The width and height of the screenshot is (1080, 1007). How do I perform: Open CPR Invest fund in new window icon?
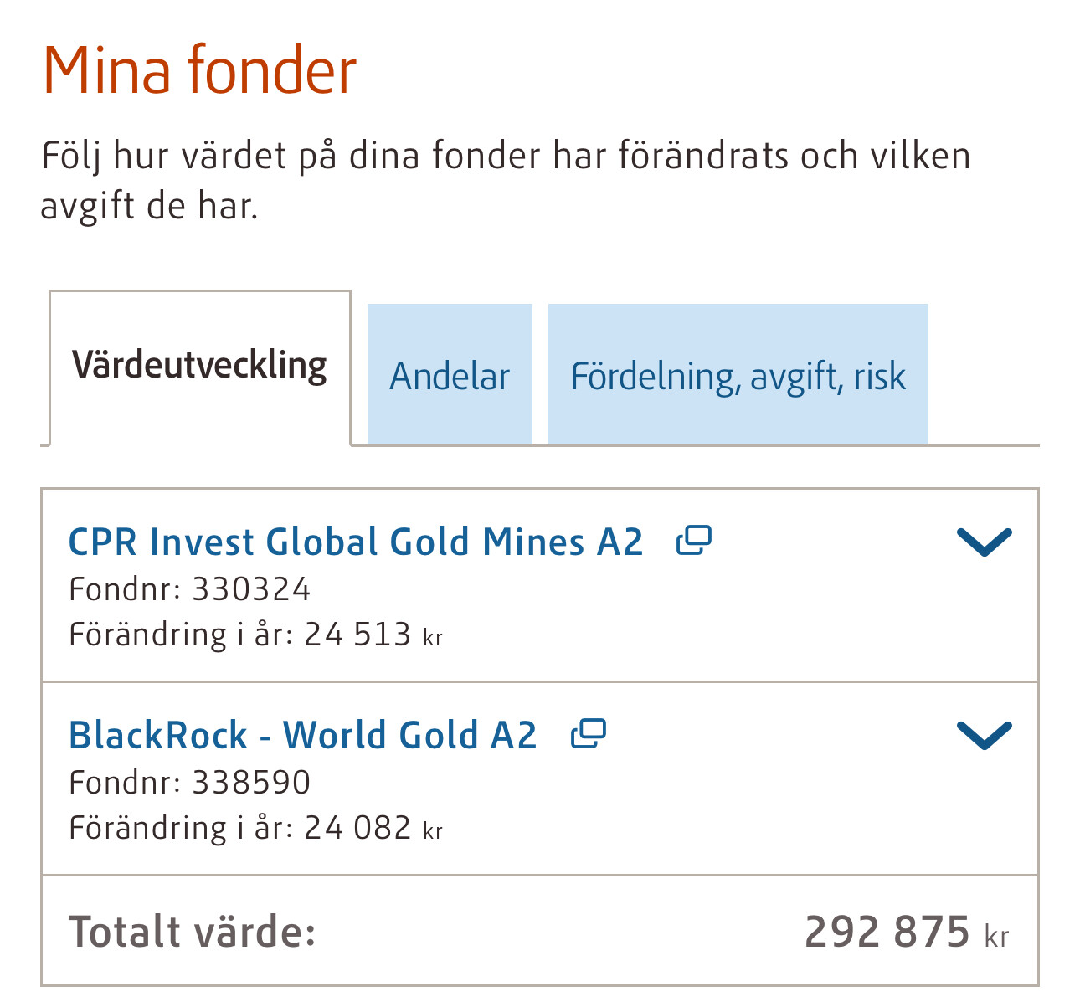pyautogui.click(x=693, y=541)
